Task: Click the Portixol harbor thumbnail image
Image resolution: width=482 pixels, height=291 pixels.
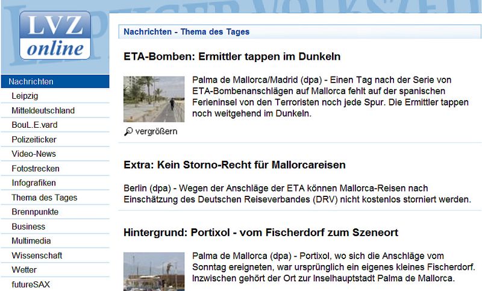Action: coord(154,272)
